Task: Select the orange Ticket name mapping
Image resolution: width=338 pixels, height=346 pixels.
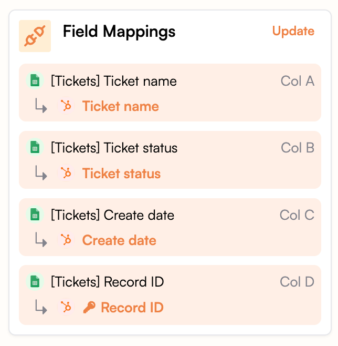Action: click(x=120, y=106)
